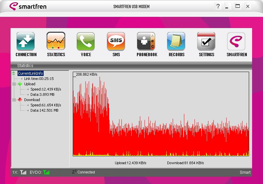Click the CONNECTION label under toolbar
The width and height of the screenshot is (263, 184).
[x=26, y=55]
